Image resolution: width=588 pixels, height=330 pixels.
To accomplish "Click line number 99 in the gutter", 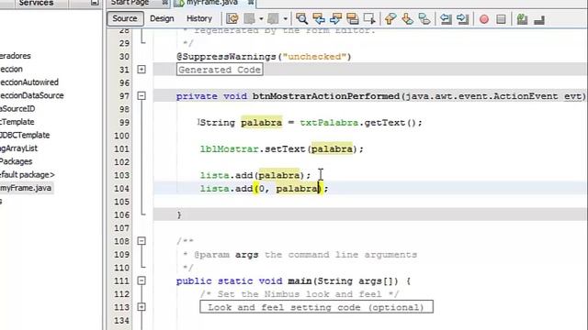I will pyautogui.click(x=124, y=122).
